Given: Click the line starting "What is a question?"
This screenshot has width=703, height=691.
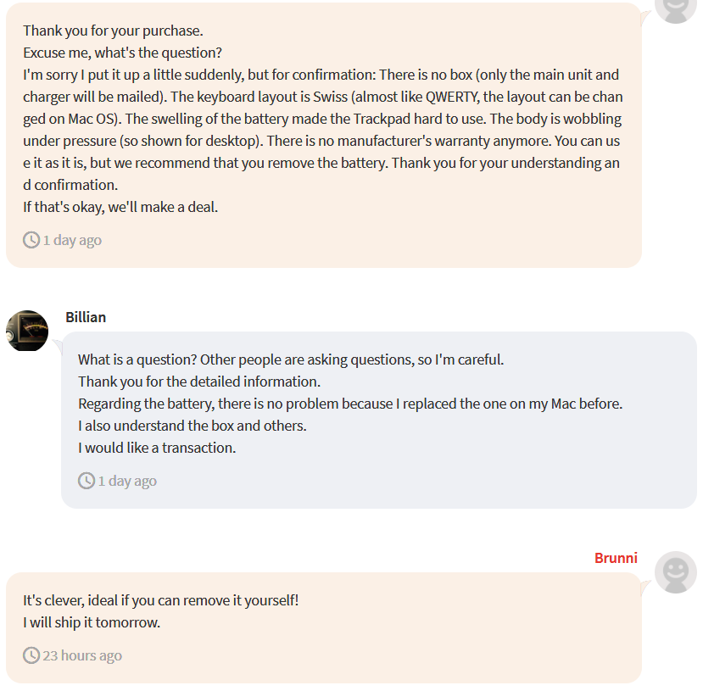Looking at the screenshot, I should point(291,359).
